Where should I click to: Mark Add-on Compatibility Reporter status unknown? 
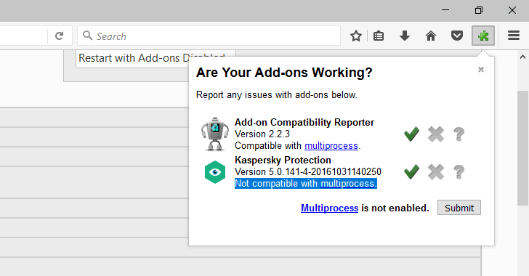(x=459, y=134)
